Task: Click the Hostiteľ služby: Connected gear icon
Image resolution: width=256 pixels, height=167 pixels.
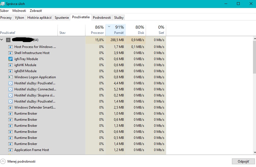Action: pyautogui.click(x=11, y=89)
